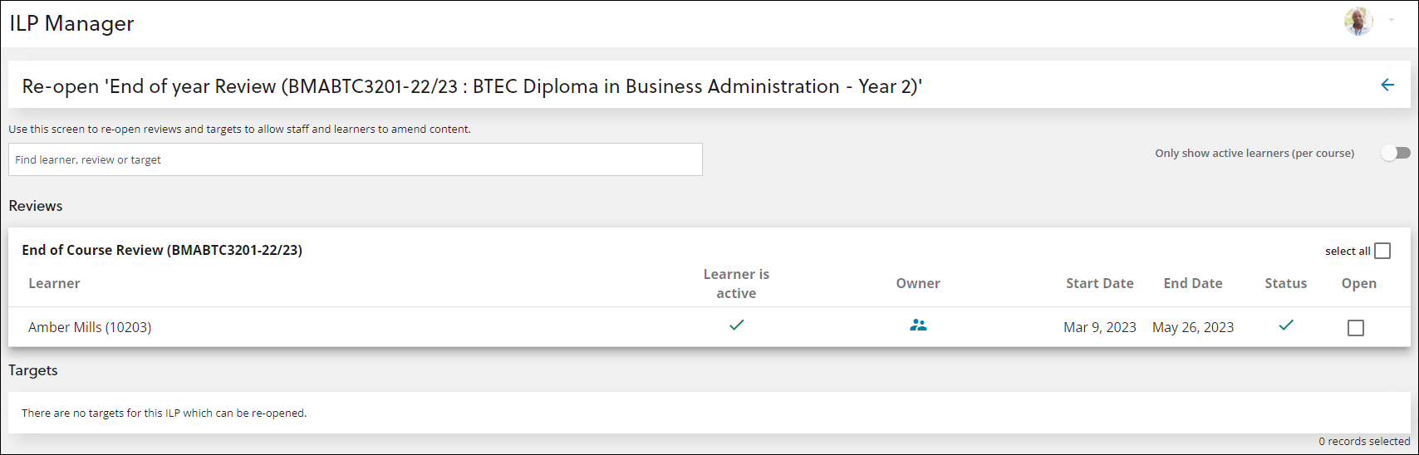Focus the Find learner, review or target field

356,159
